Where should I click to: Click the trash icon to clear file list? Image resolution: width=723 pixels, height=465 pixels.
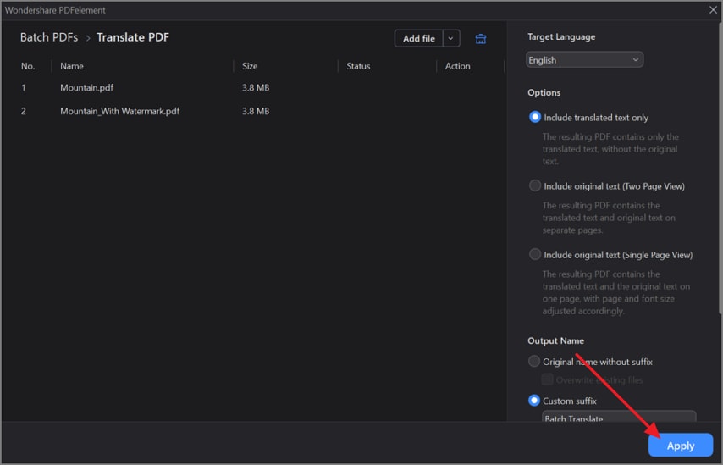click(x=481, y=39)
